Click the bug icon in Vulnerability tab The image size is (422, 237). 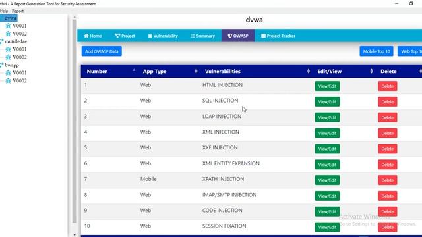coord(150,36)
